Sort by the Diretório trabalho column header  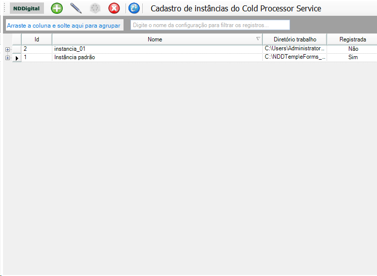295,39
